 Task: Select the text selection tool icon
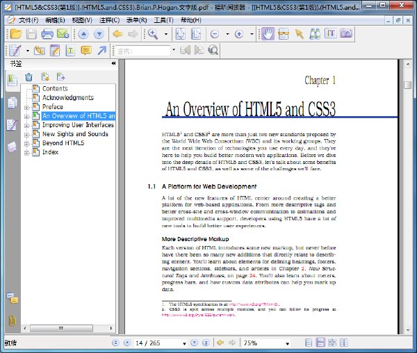coord(331,33)
